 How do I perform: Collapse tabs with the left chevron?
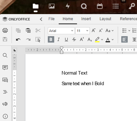point(41,19)
